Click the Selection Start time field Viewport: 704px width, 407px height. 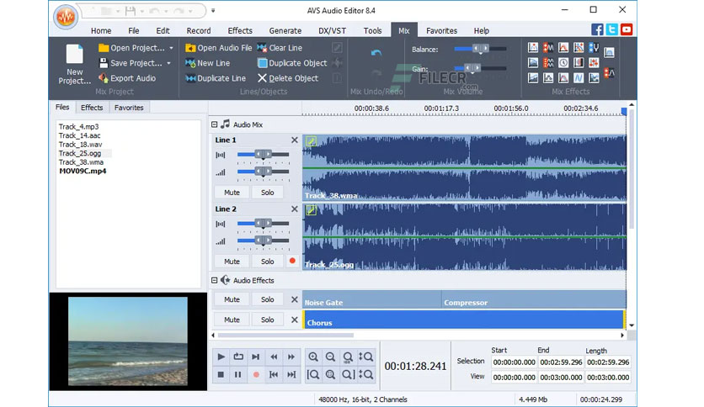[514, 362]
